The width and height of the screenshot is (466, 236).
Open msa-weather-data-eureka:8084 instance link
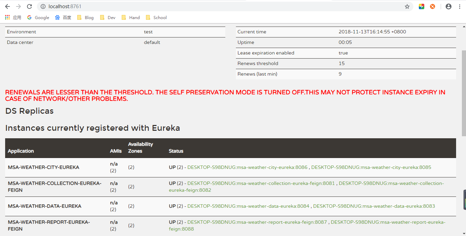pos(248,206)
